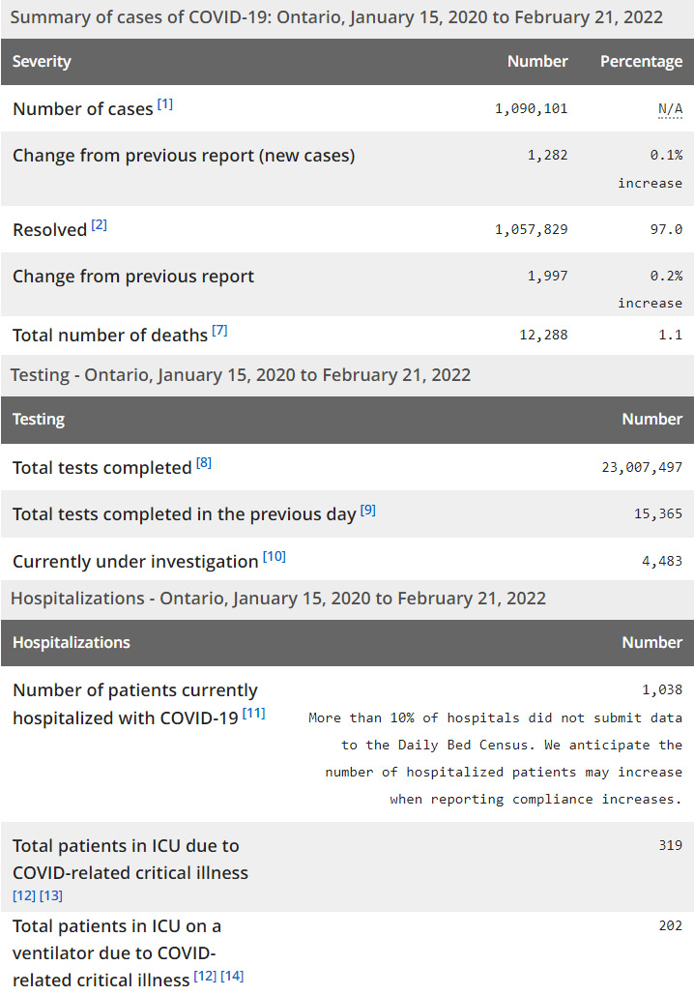Image resolution: width=694 pixels, height=995 pixels.
Task: Click the N/A abbreviation in Percentage column
Action: point(670,109)
